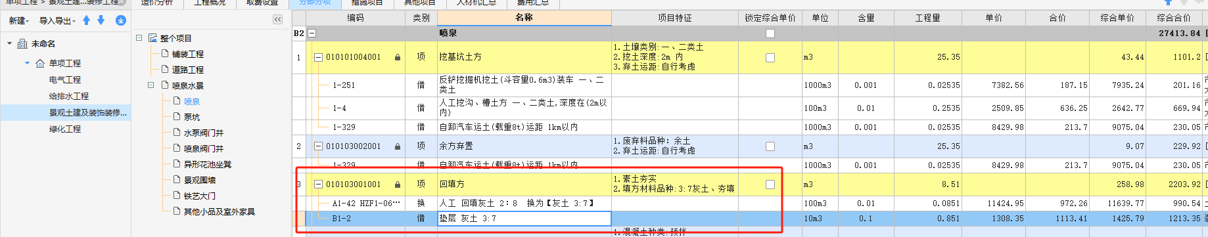Click the move-down blue arrow icon

[101, 20]
